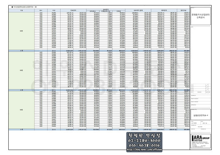Click the 대지지분 column header
This screenshot has height=155, width=220.
(183, 10)
